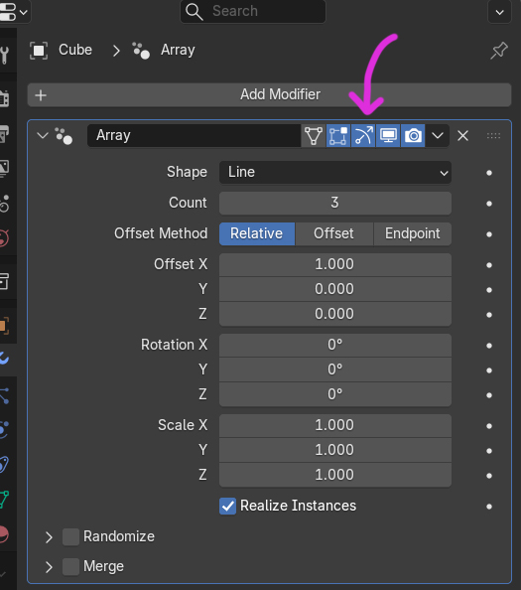The width and height of the screenshot is (521, 590).
Task: Click the animate dot for Realize Instances
Action: pyautogui.click(x=489, y=507)
